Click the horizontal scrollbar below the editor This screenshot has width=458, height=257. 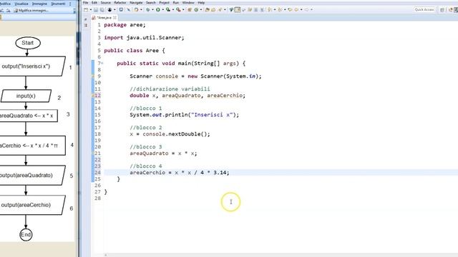[x=281, y=255]
